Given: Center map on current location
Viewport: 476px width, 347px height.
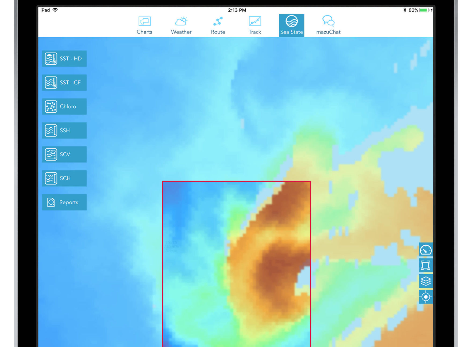Looking at the screenshot, I should pyautogui.click(x=426, y=297).
